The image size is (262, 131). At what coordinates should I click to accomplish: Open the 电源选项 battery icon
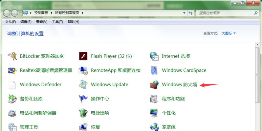83,113
